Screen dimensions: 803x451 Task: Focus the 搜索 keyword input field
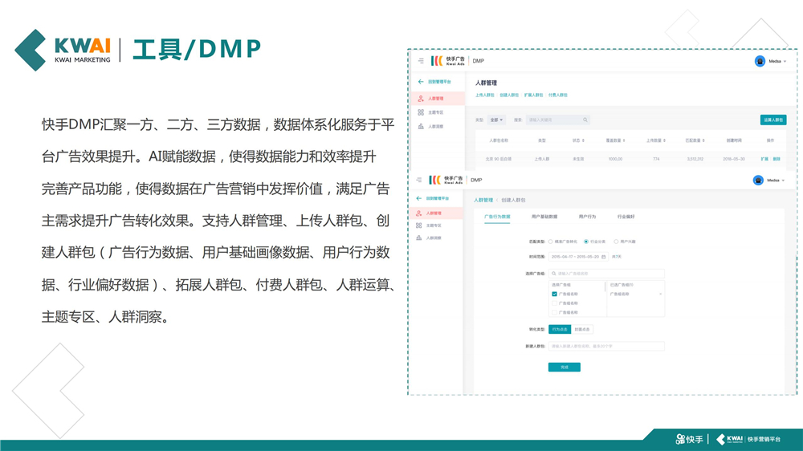(x=557, y=120)
